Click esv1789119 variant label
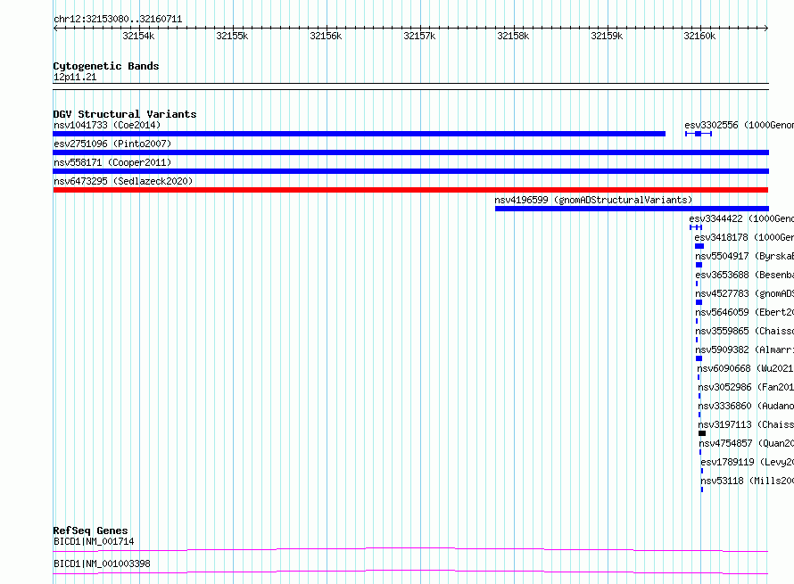 (x=747, y=462)
